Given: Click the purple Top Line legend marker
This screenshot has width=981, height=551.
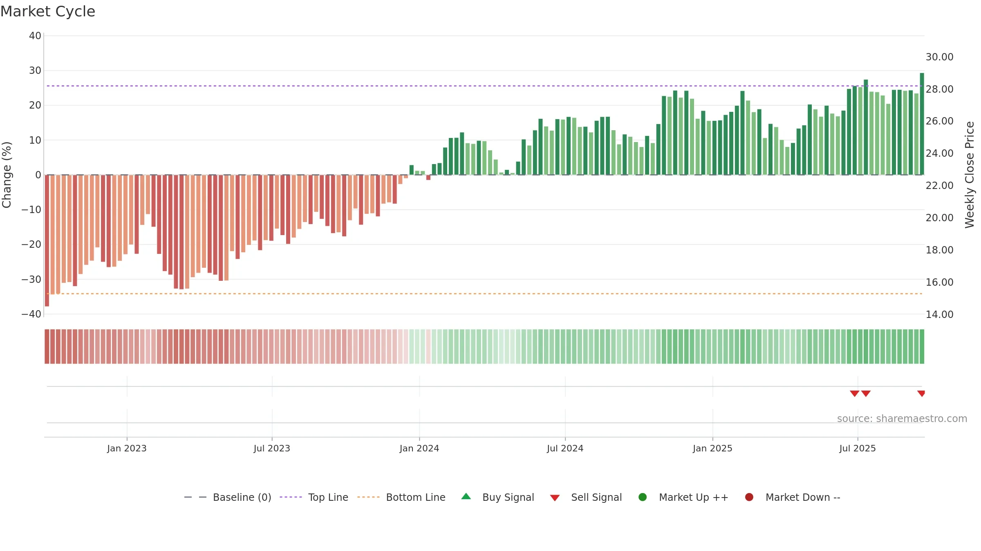Looking at the screenshot, I should (x=291, y=497).
